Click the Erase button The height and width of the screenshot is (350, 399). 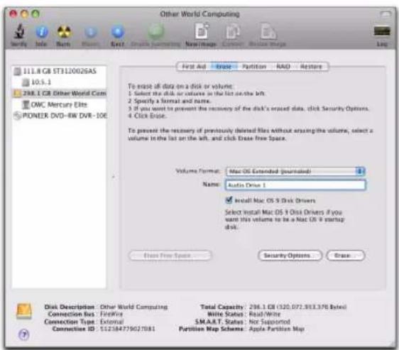[346, 256]
